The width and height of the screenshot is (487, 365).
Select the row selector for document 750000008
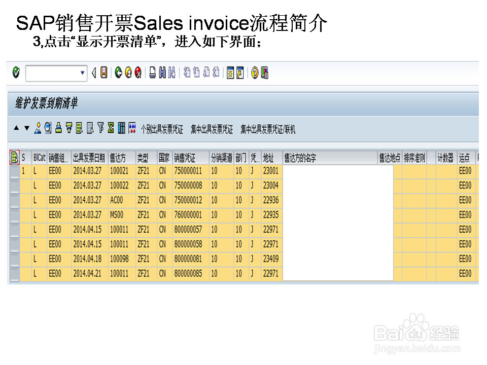[15, 186]
